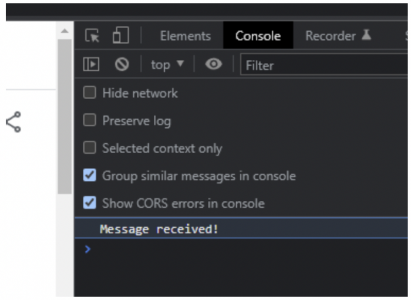Screen dimensions: 411x300
Task: Toggle the device toolbar icon
Action: tap(120, 35)
